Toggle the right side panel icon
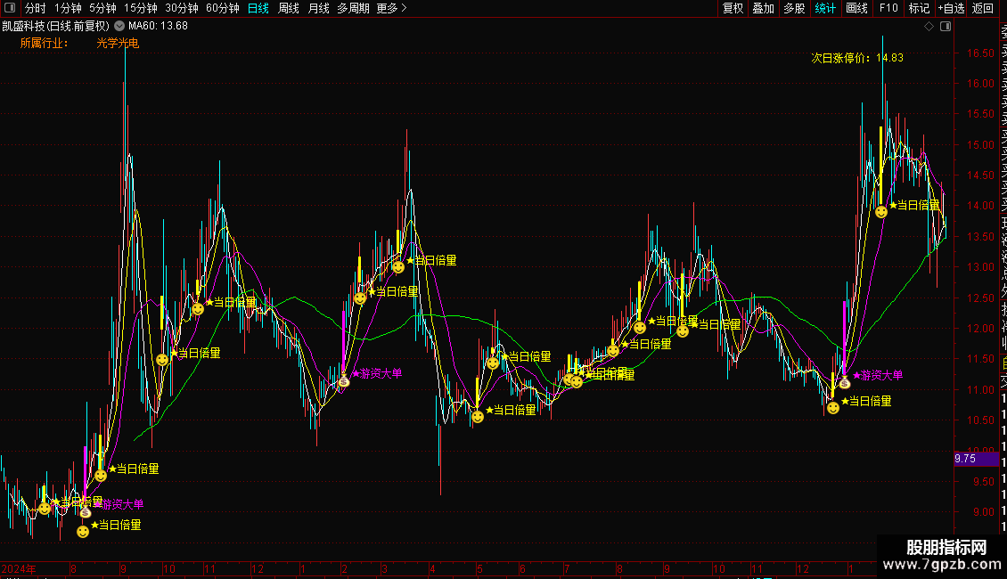 point(946,27)
